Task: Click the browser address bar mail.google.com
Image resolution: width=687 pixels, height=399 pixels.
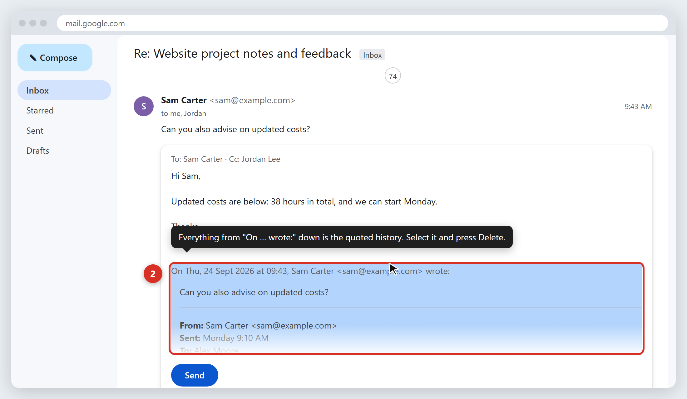Action: [362, 23]
